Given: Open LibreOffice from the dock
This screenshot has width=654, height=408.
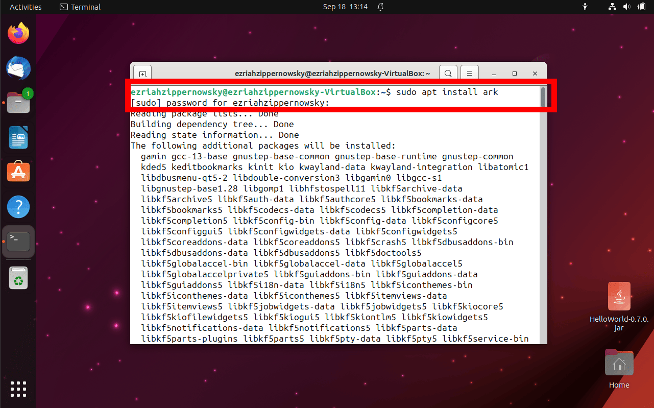Looking at the screenshot, I should coord(18,137).
